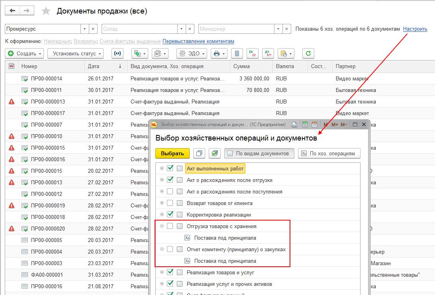This screenshot has width=435, height=295.
Task: Uncheck Акт выполненных работ checkbox
Action: click(170, 168)
